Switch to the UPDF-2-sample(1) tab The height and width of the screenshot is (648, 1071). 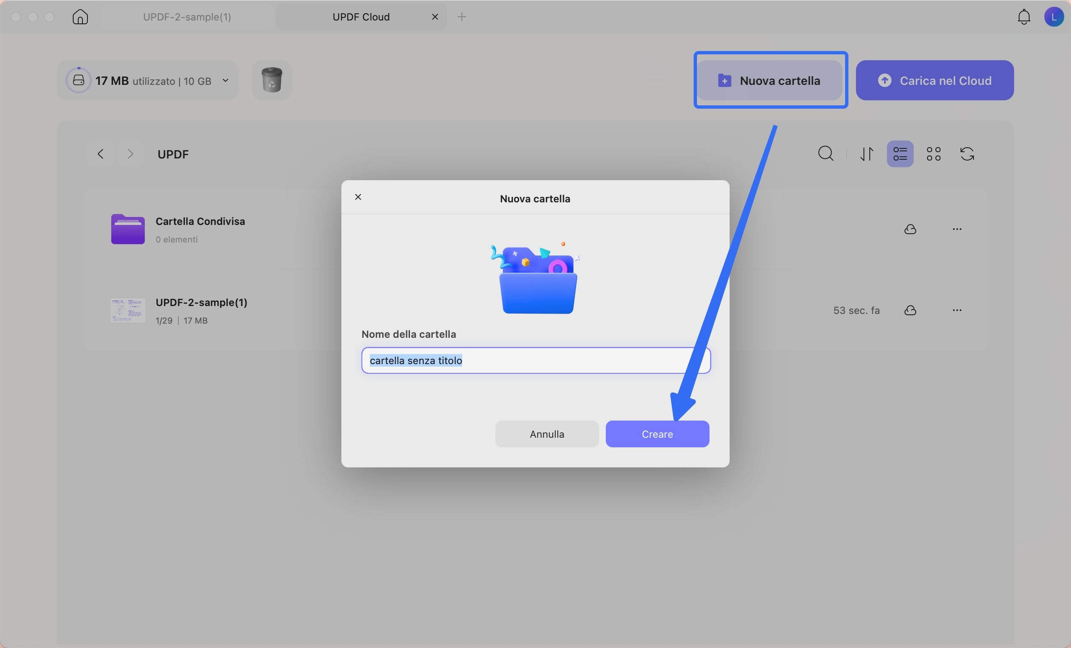click(187, 17)
